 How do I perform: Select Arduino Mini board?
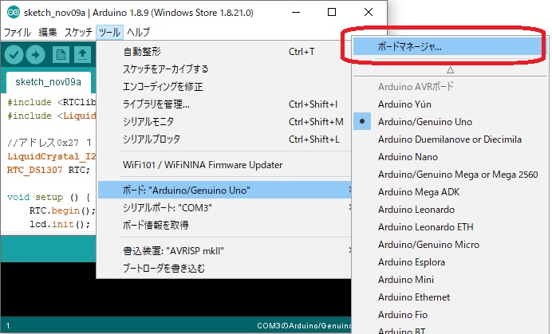[x=450, y=280]
